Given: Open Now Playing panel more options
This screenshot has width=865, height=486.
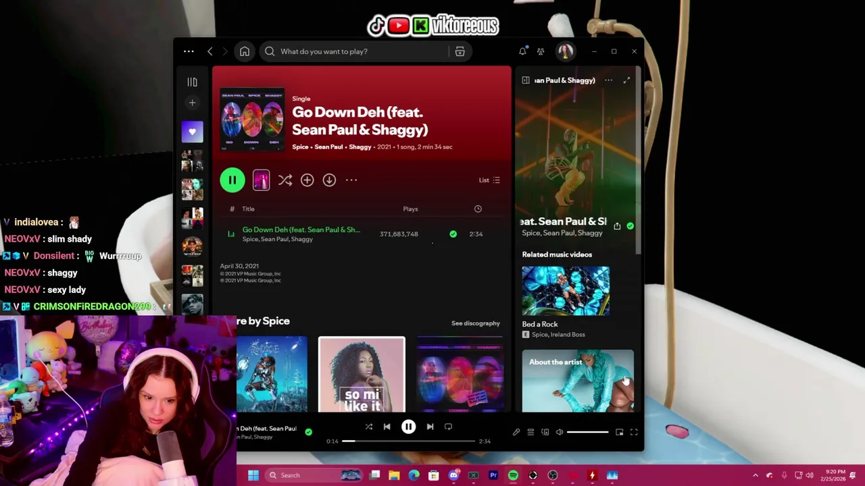Looking at the screenshot, I should (x=608, y=80).
